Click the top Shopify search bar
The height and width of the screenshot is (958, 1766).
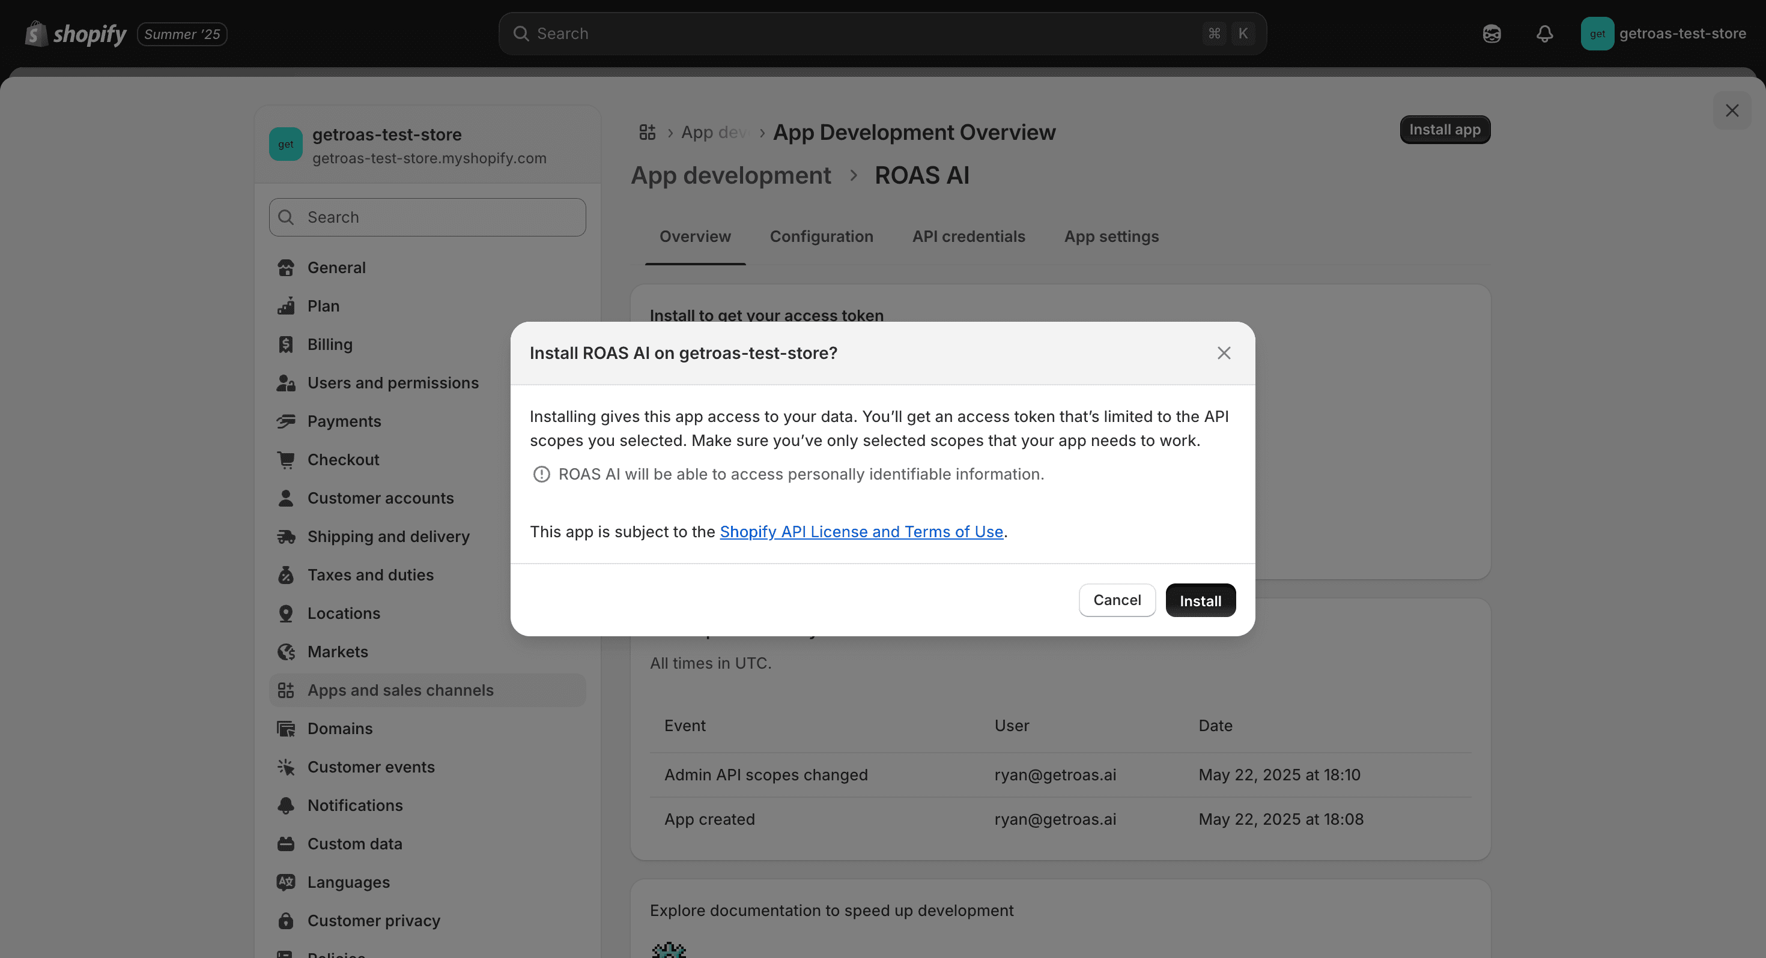pyautogui.click(x=882, y=34)
